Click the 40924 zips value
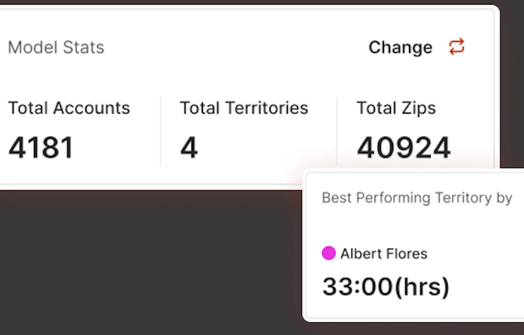 click(x=403, y=148)
